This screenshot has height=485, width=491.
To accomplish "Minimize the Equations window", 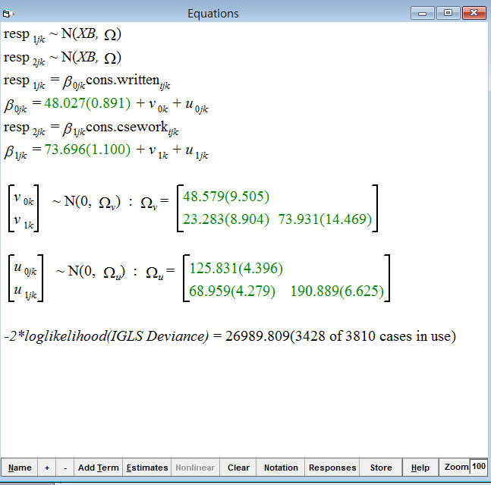I will coord(422,13).
